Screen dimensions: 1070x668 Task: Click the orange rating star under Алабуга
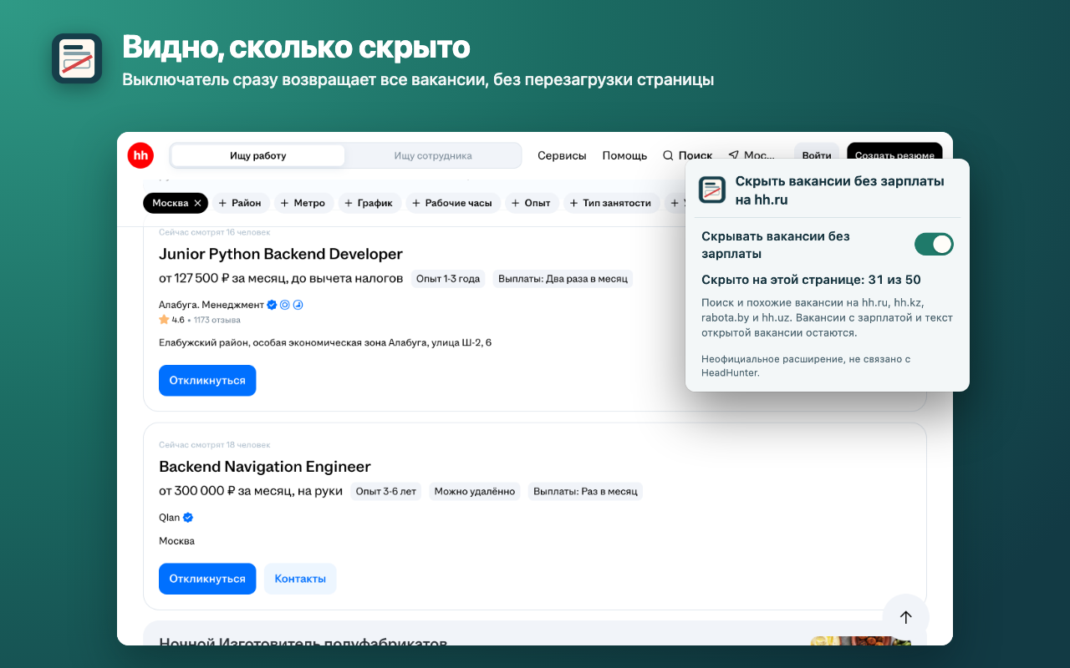[x=164, y=320]
